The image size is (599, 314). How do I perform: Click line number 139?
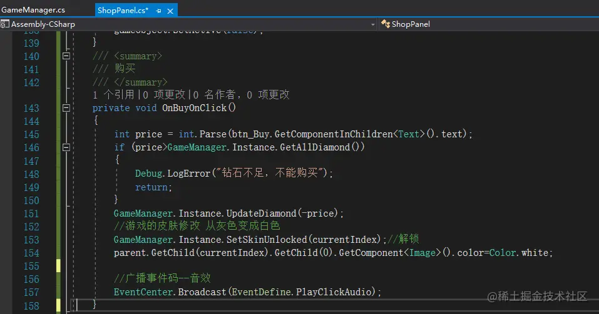pos(31,43)
